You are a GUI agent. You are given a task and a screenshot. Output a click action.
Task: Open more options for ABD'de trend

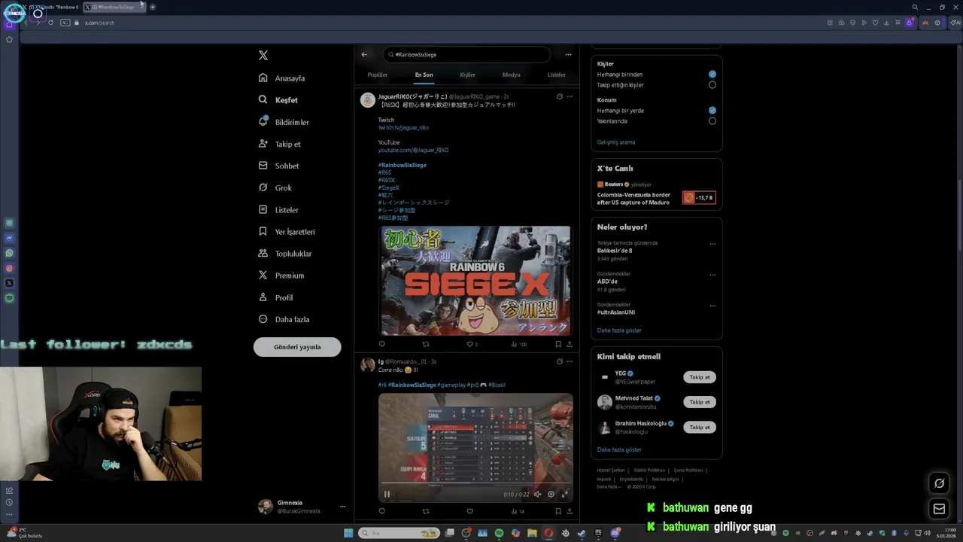pyautogui.click(x=712, y=275)
